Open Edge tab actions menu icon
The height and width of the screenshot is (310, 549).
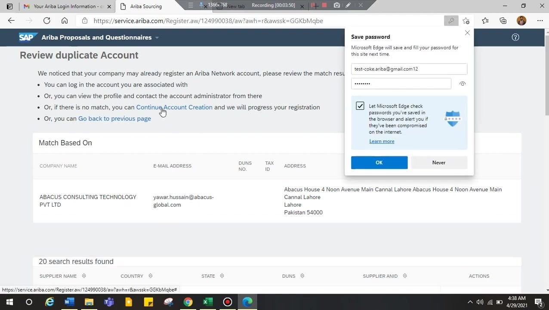[x=9, y=6]
